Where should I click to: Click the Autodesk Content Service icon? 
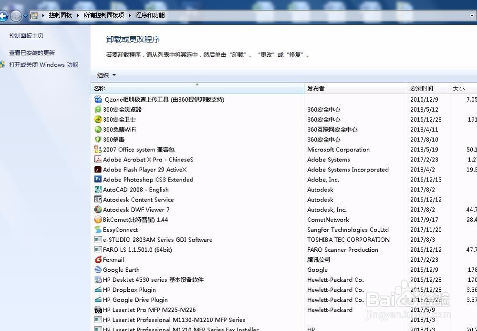[98, 200]
